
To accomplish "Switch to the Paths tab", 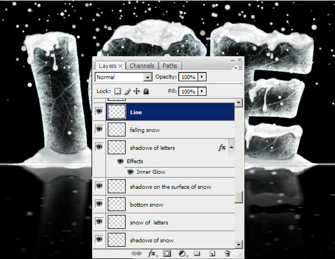I will [170, 66].
